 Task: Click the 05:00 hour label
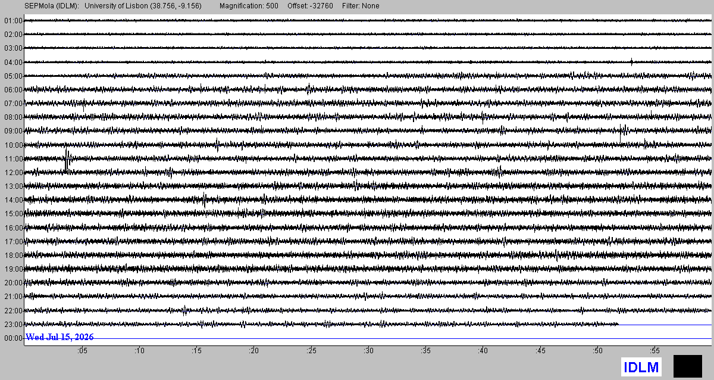coord(13,76)
